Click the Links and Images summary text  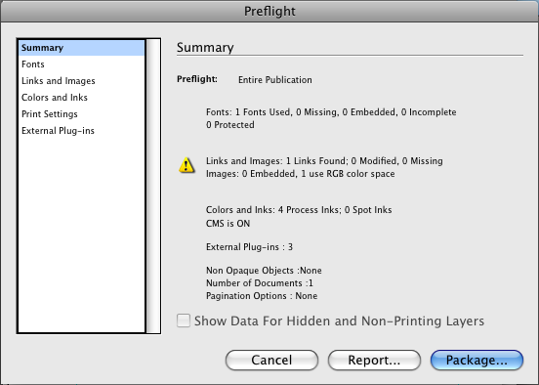click(x=324, y=161)
